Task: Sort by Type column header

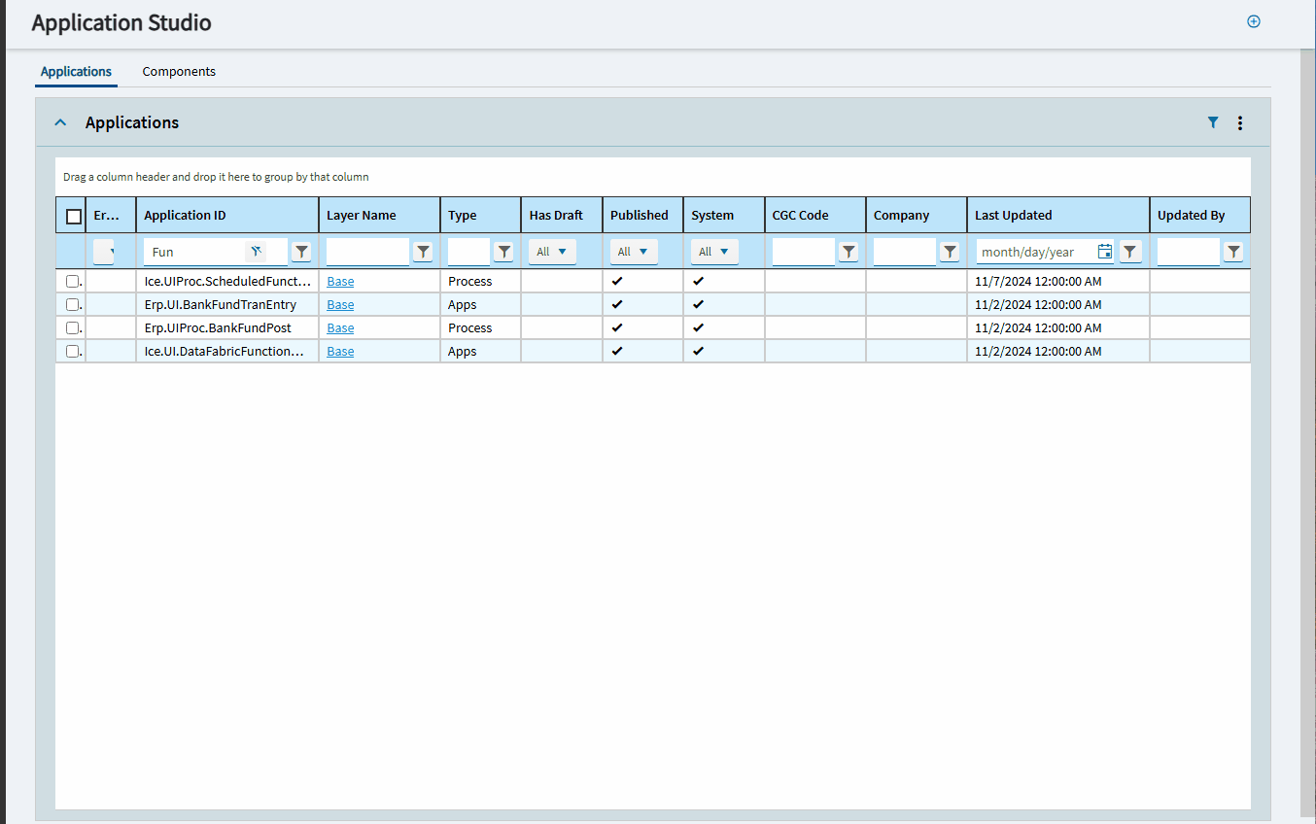Action: point(480,215)
